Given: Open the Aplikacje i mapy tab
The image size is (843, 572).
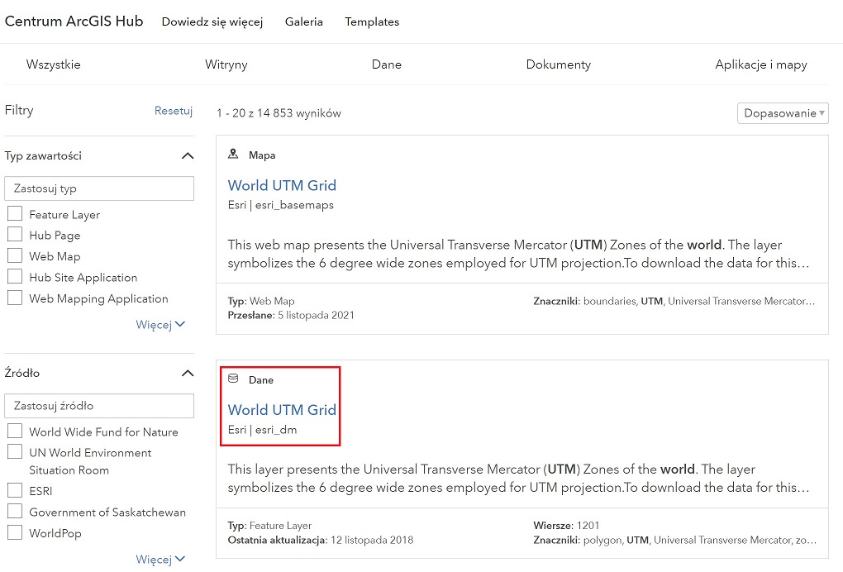Looking at the screenshot, I should (x=760, y=64).
